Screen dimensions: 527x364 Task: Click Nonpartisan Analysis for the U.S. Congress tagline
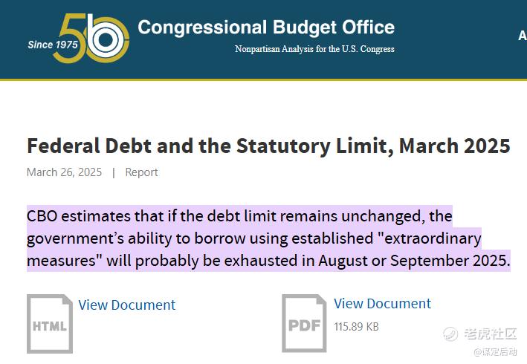314,49
